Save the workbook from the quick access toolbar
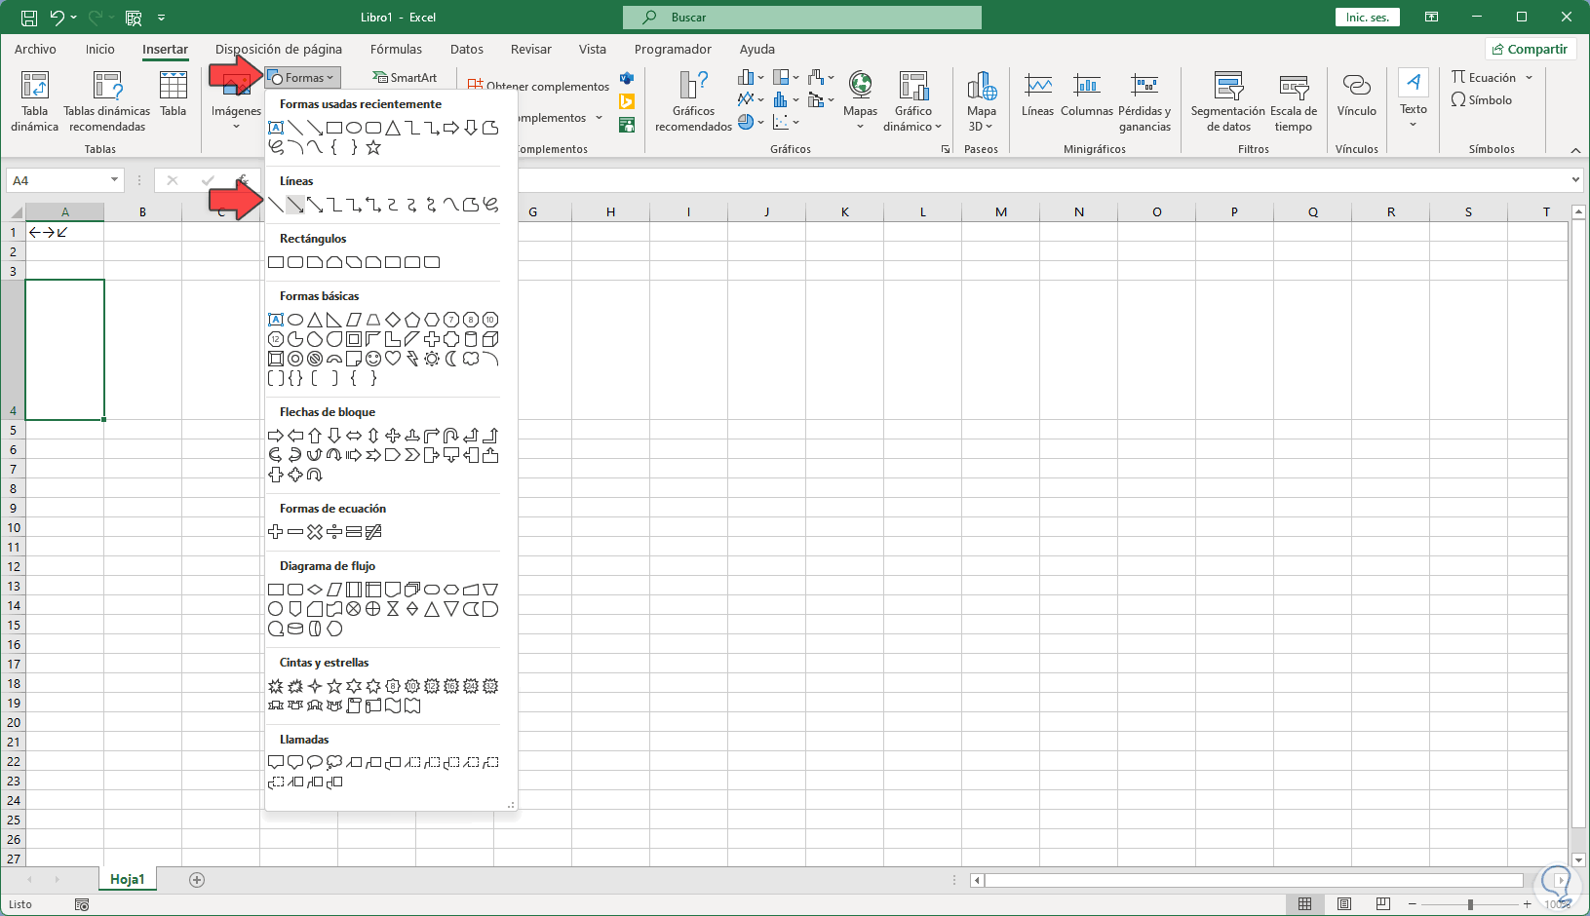 (29, 18)
